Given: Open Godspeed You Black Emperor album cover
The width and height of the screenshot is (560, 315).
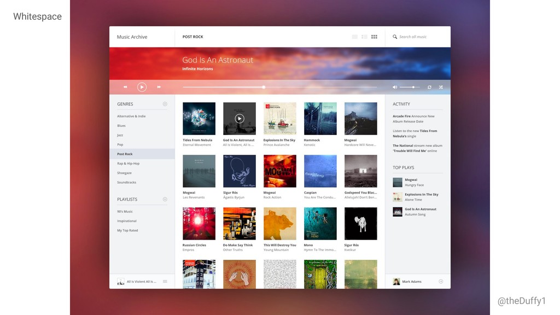Looking at the screenshot, I should (361, 171).
